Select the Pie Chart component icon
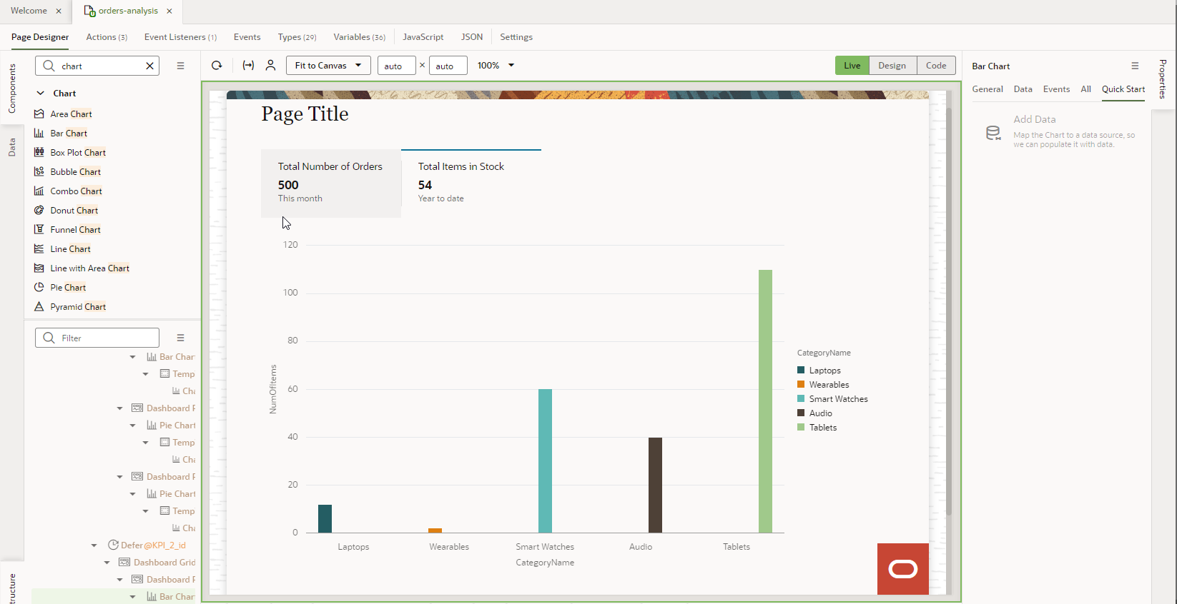Screen dimensions: 1177x604 click(39, 287)
